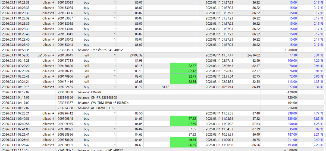Click profit value 277.00

point(292,87)
